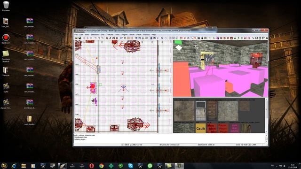This screenshot has width=301, height=169.
Task: Click the green down arrow toolbar icon
Action: tap(235, 38)
